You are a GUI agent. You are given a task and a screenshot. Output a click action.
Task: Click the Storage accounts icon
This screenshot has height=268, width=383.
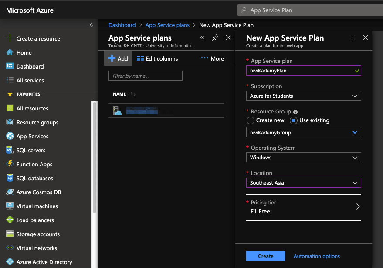pyautogui.click(x=10, y=234)
